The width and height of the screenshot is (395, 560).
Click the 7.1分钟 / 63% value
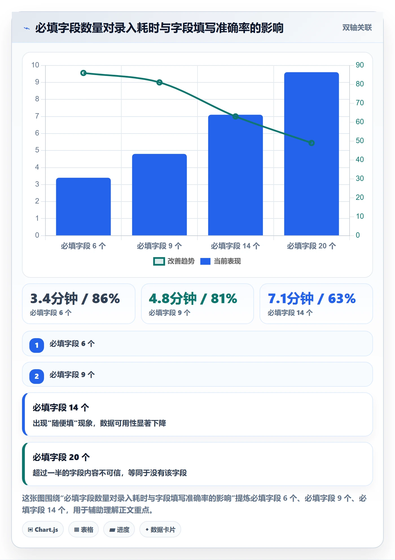(x=312, y=299)
